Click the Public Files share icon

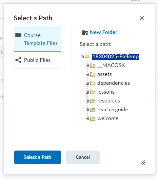point(18,60)
